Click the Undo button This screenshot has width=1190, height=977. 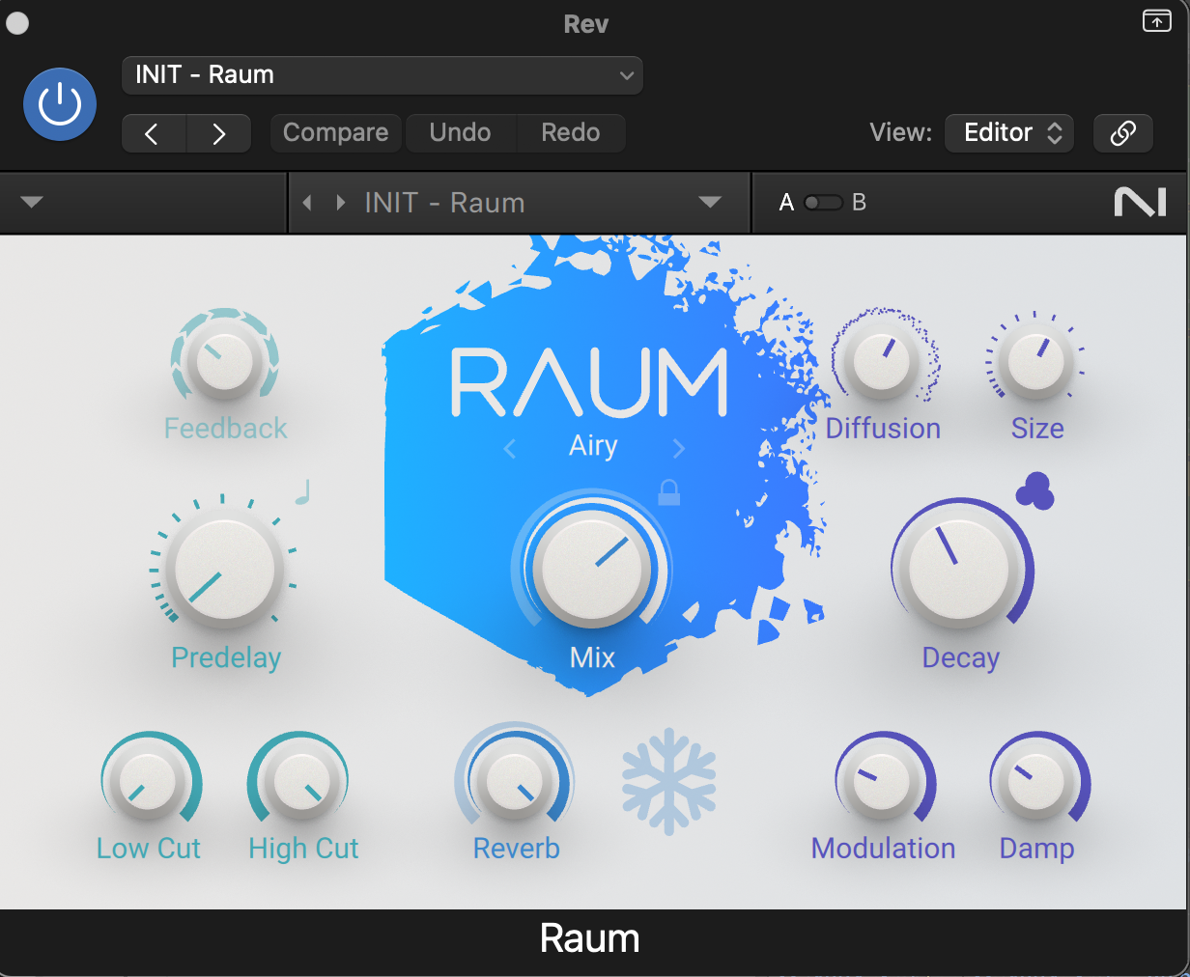[461, 132]
